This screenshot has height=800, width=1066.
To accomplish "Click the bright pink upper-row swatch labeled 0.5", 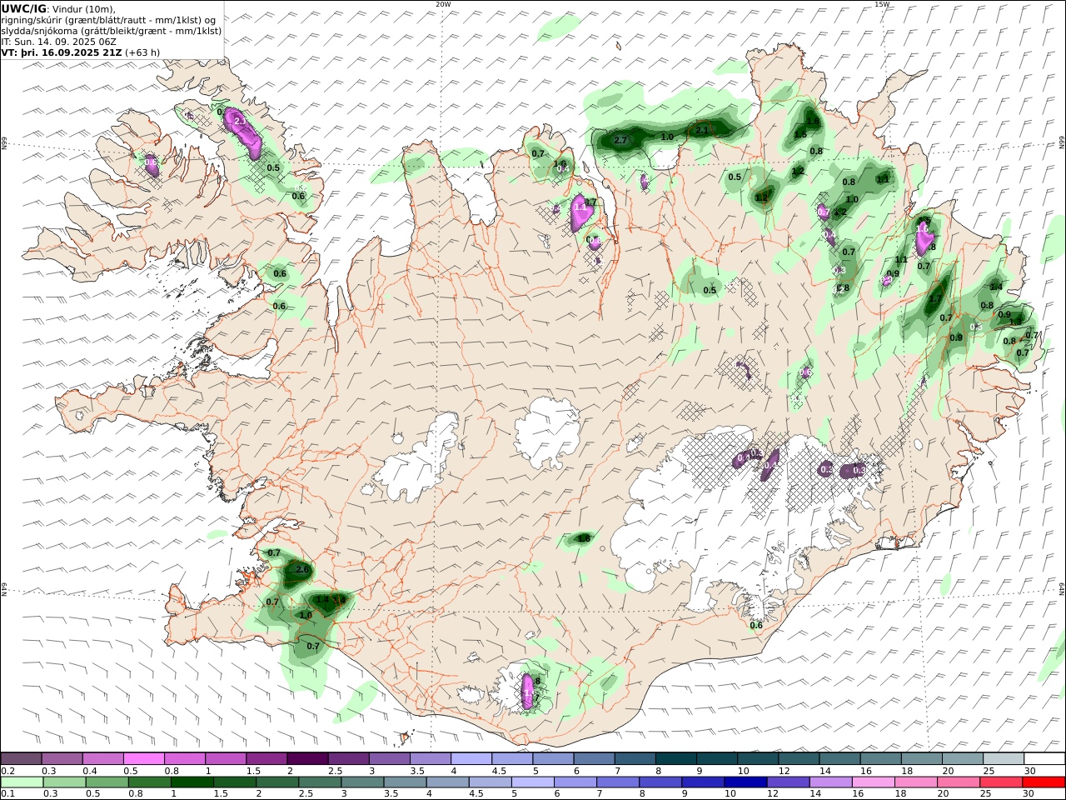I will click(x=144, y=758).
